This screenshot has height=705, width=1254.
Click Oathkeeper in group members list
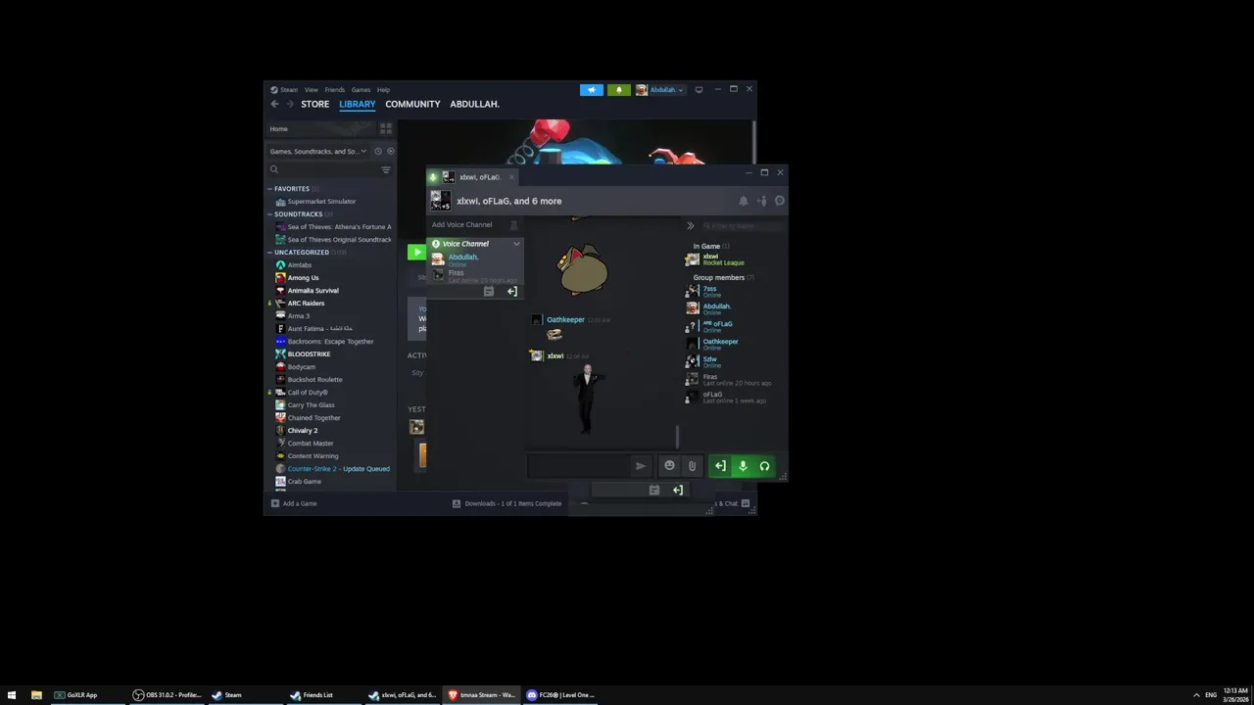tap(720, 344)
